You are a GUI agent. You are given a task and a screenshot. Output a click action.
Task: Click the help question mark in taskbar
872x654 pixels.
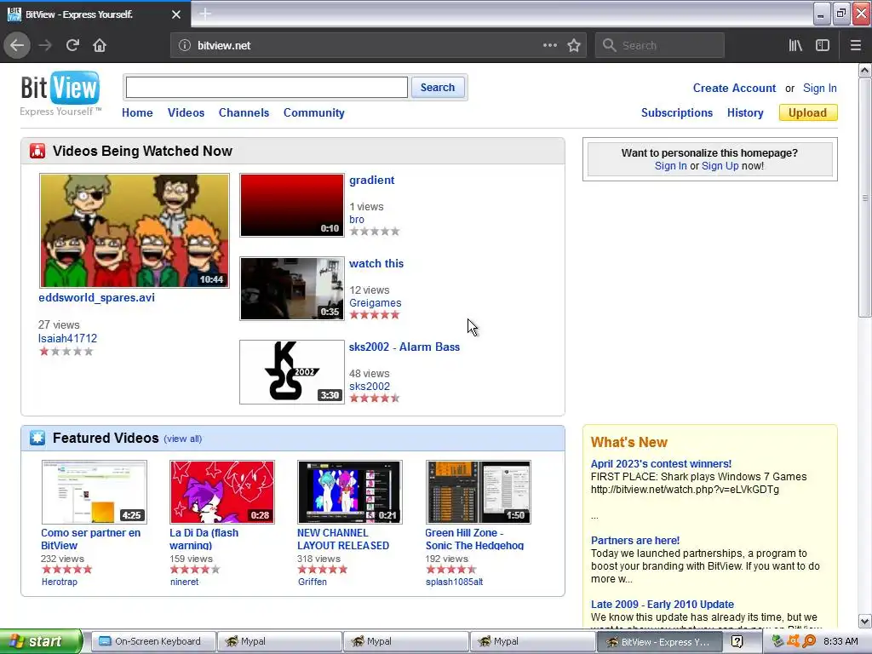(737, 642)
